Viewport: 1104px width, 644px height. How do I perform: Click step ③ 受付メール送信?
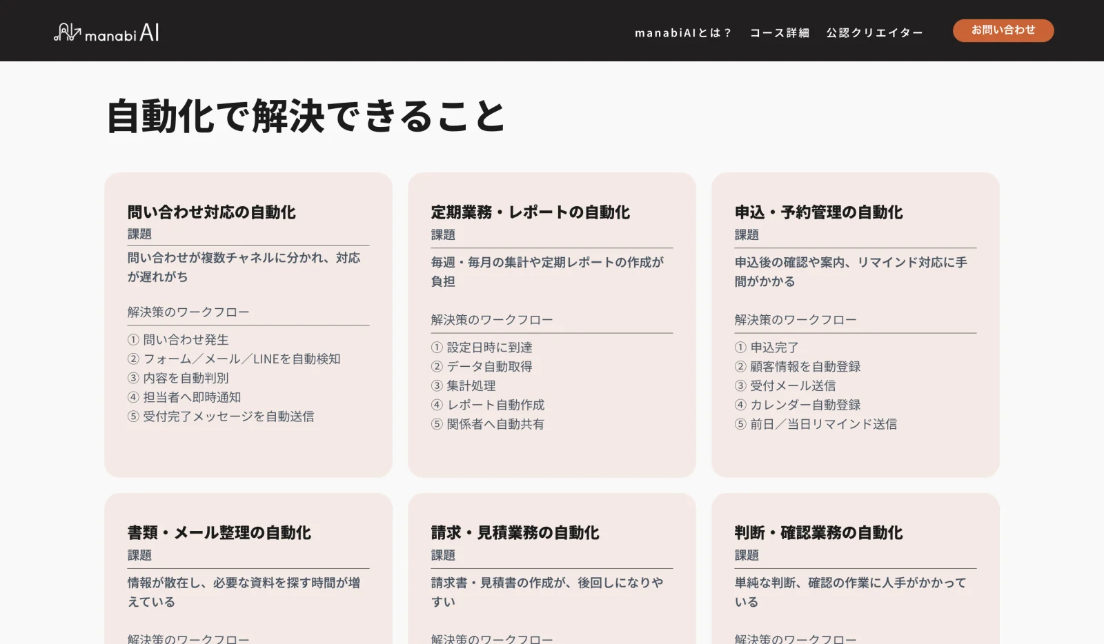[785, 386]
